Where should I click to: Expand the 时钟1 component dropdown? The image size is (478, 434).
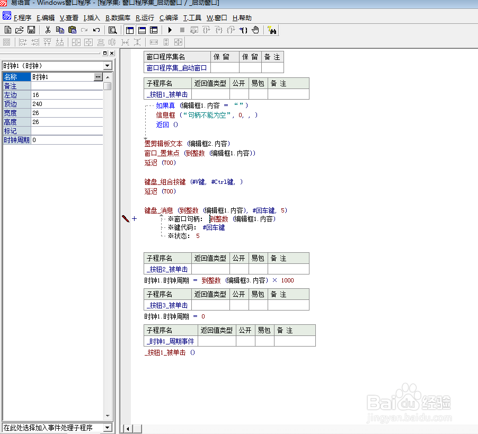click(107, 66)
